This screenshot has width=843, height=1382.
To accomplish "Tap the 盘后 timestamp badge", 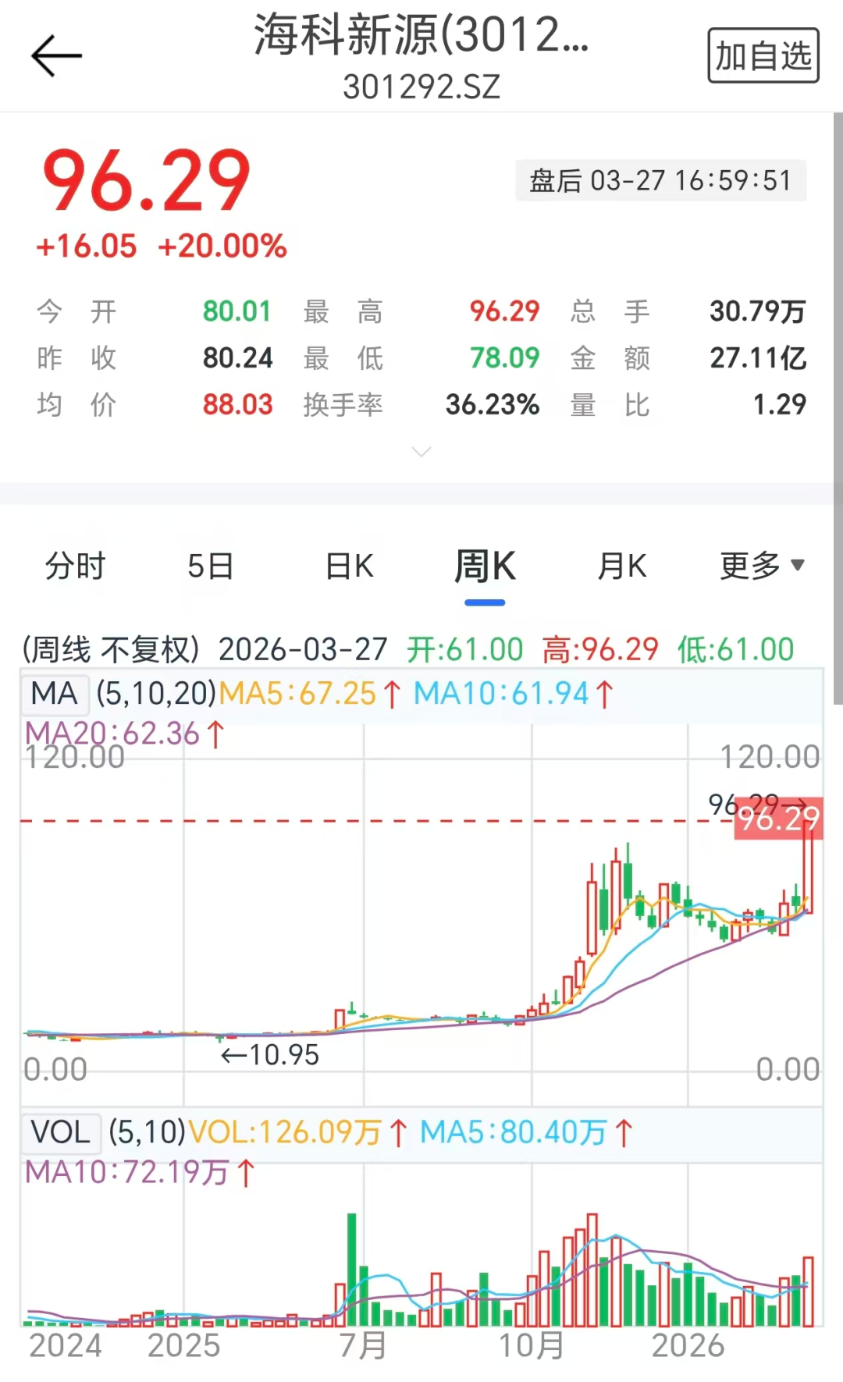I will click(x=660, y=181).
